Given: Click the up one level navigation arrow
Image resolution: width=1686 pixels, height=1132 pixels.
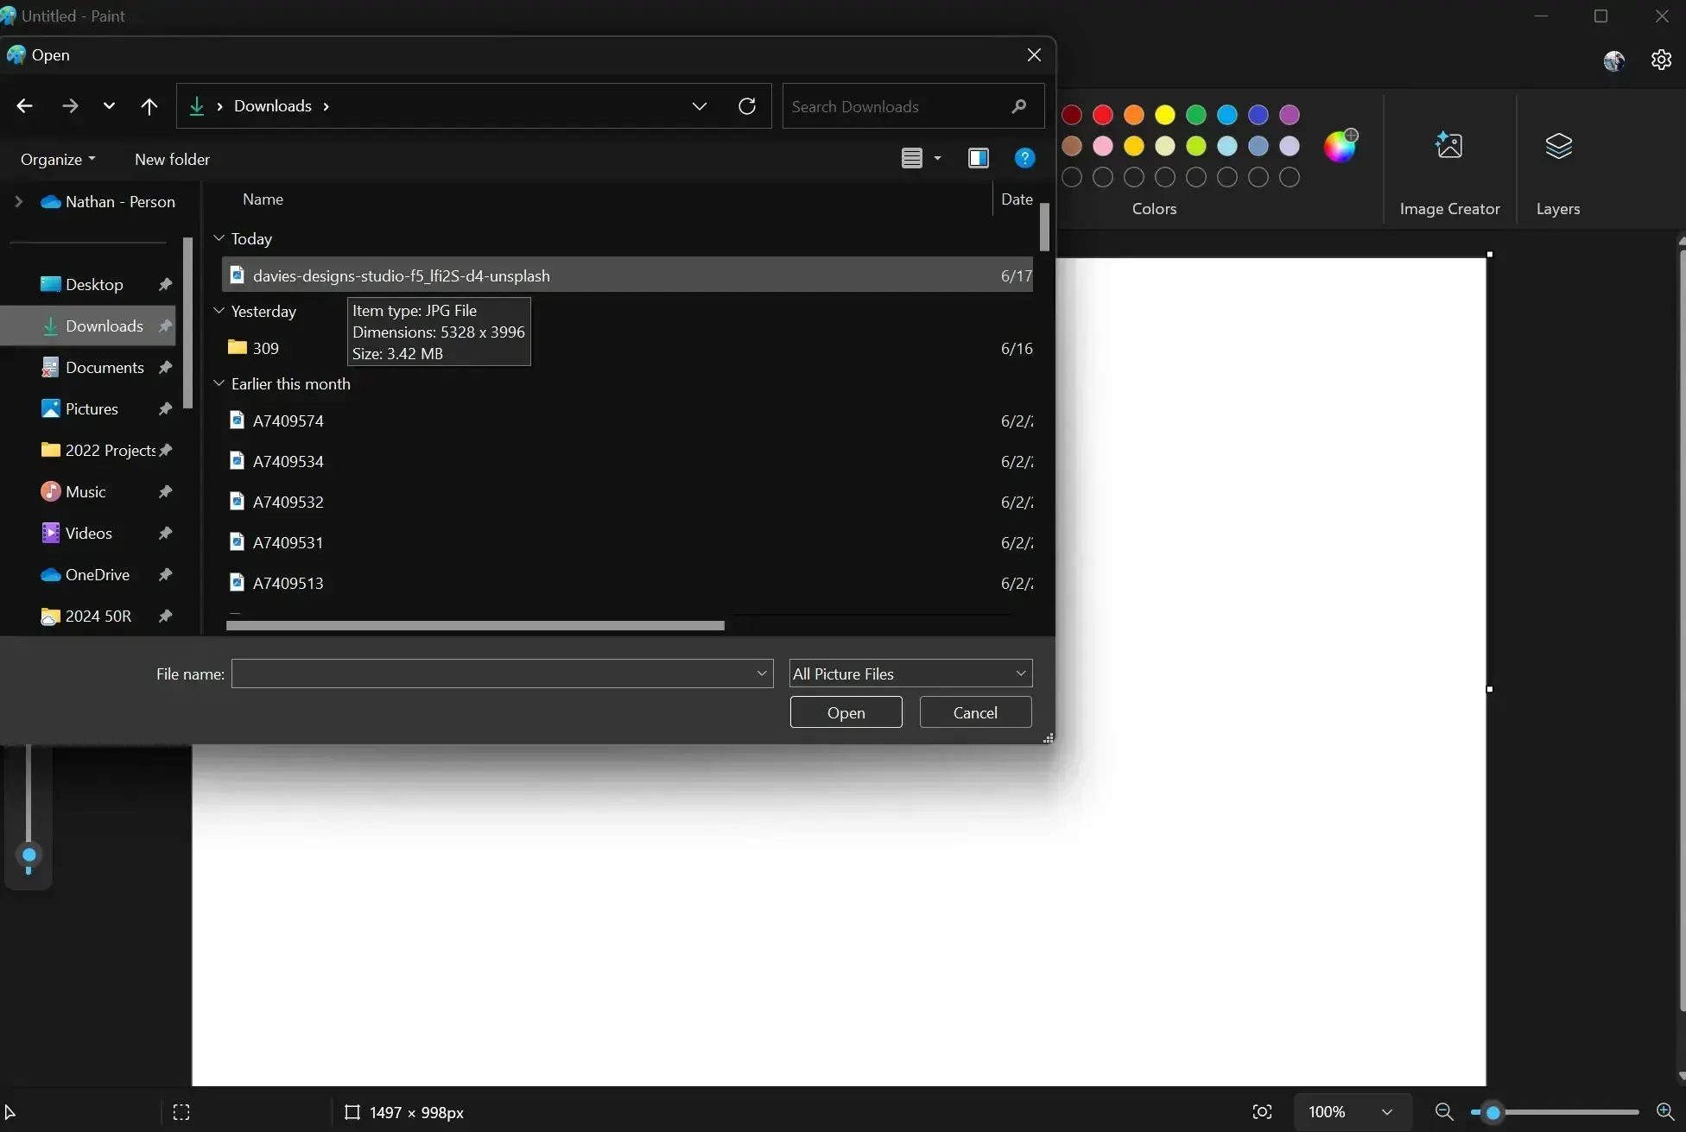Looking at the screenshot, I should tap(149, 105).
